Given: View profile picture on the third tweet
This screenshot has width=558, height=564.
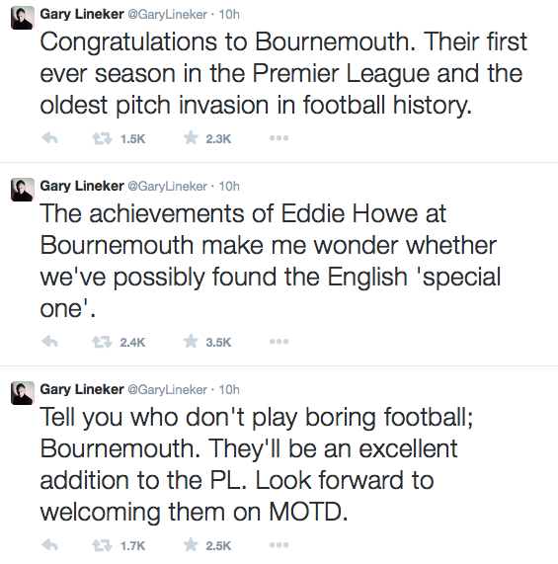Looking at the screenshot, I should pos(23,393).
